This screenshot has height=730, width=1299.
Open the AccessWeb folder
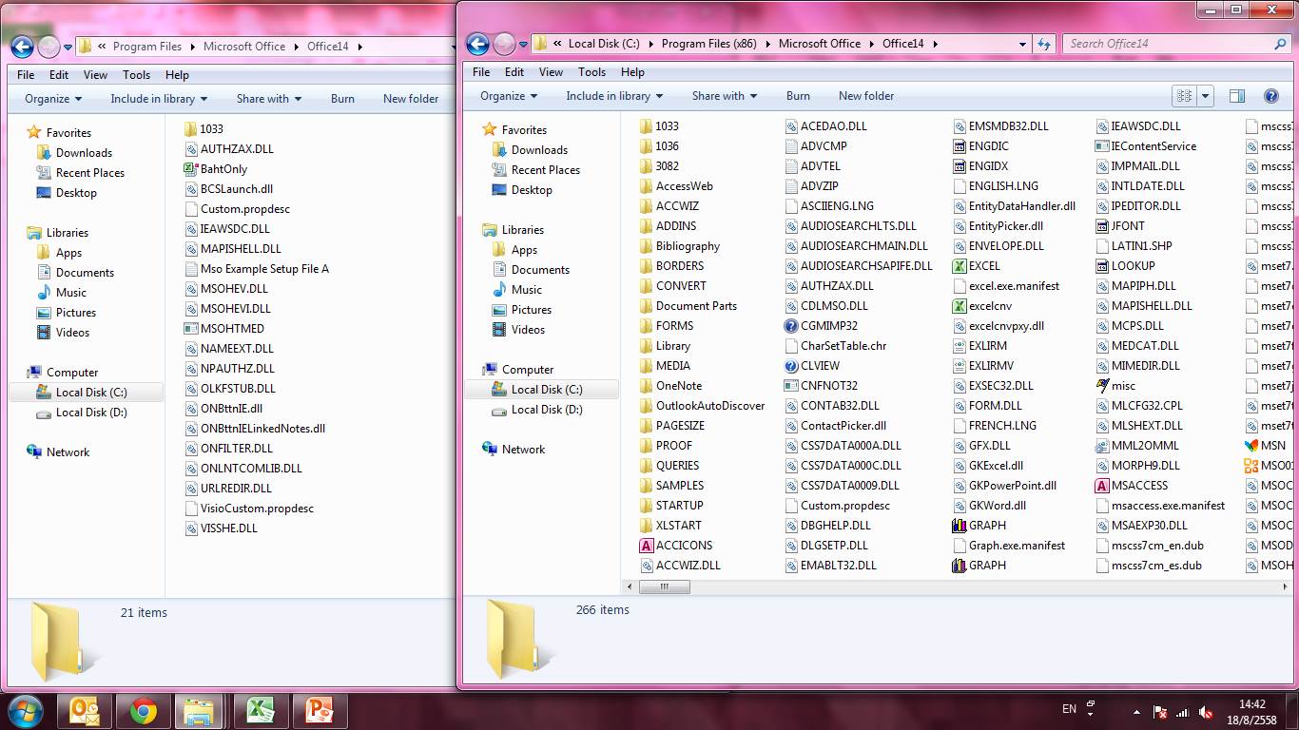(676, 186)
